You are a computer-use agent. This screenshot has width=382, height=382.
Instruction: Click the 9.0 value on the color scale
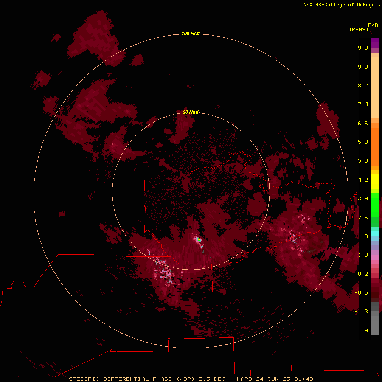(x=363, y=67)
